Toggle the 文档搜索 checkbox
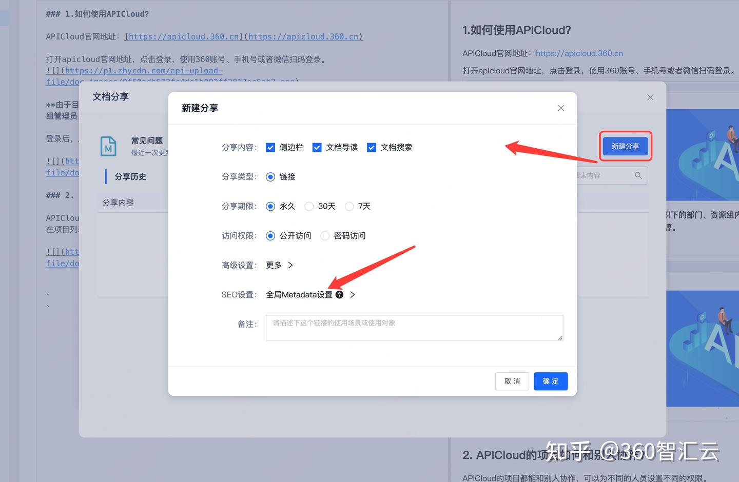Image resolution: width=739 pixels, height=482 pixels. coord(372,148)
